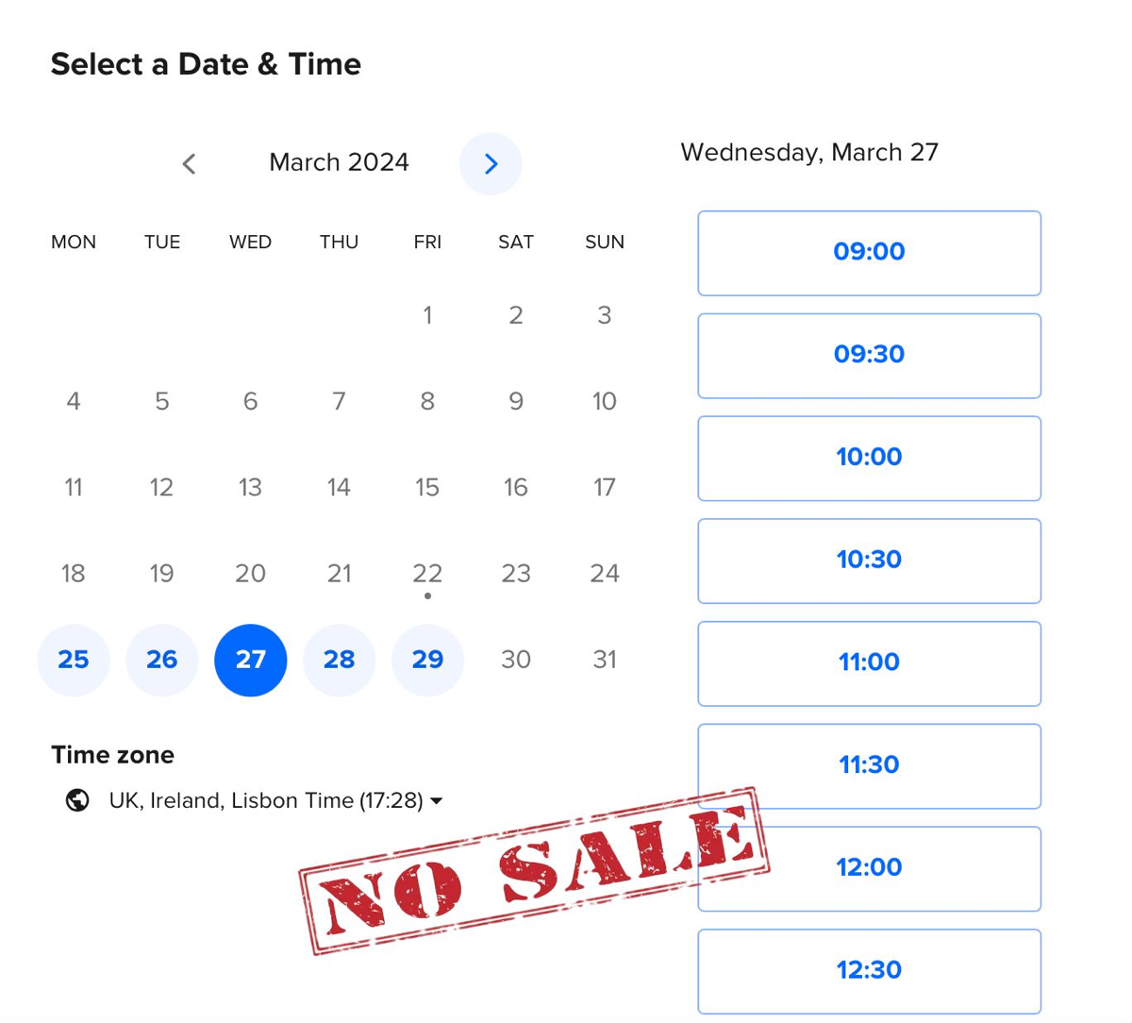The height and width of the screenshot is (1023, 1132).
Task: Click March 22 with the dot marker
Action: click(427, 574)
